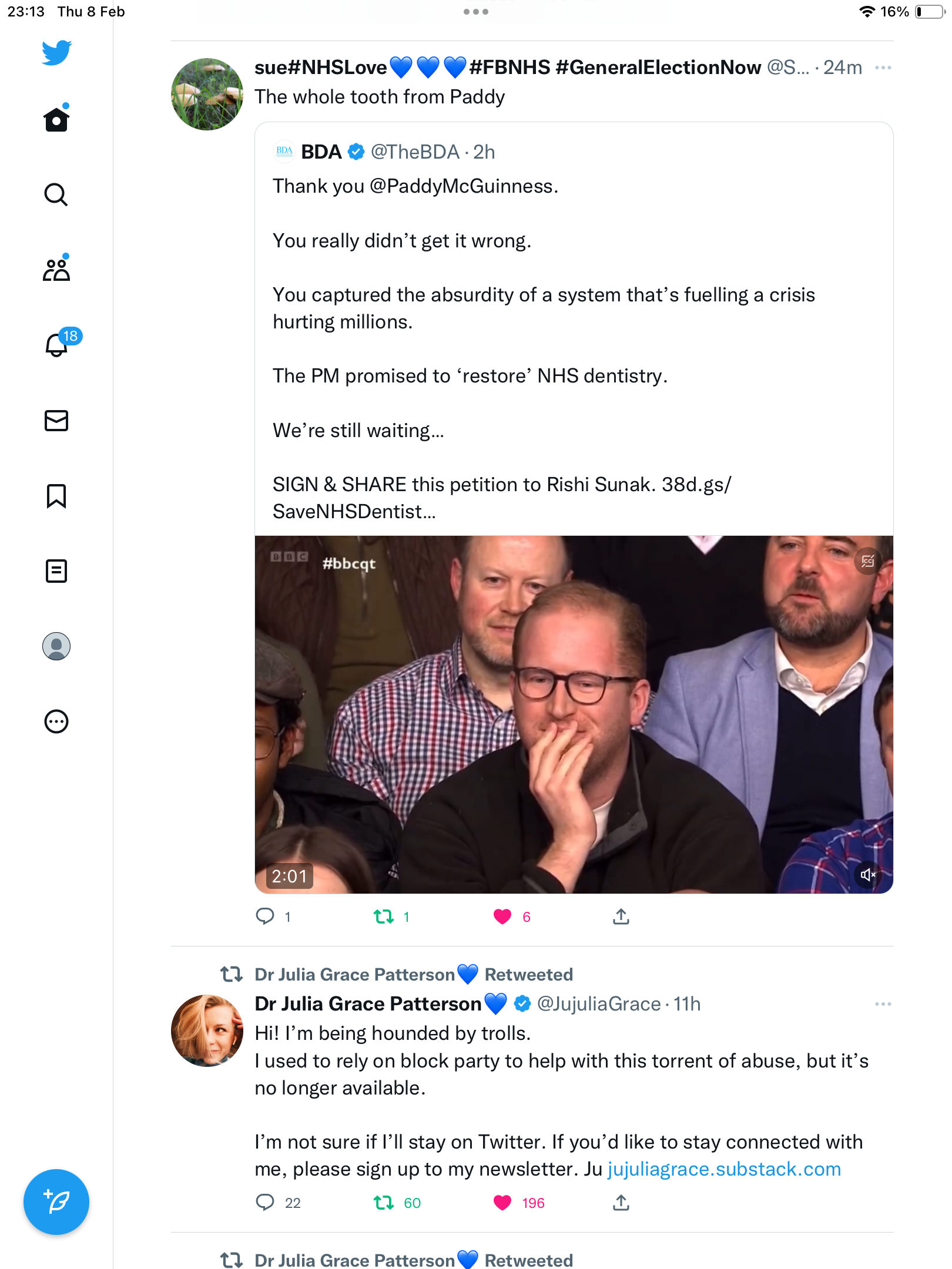
Task: Open jujuliagrace.substack.com link
Action: (724, 1169)
